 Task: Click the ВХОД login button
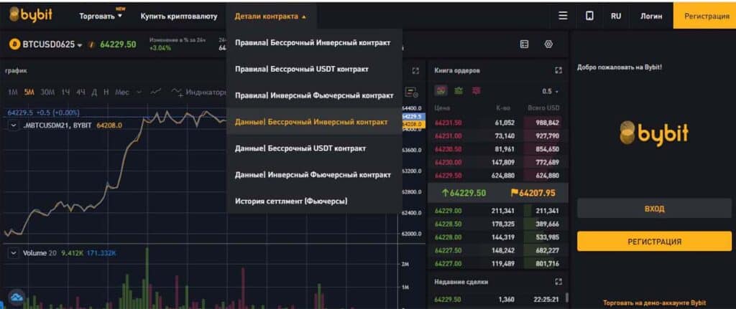(x=654, y=209)
